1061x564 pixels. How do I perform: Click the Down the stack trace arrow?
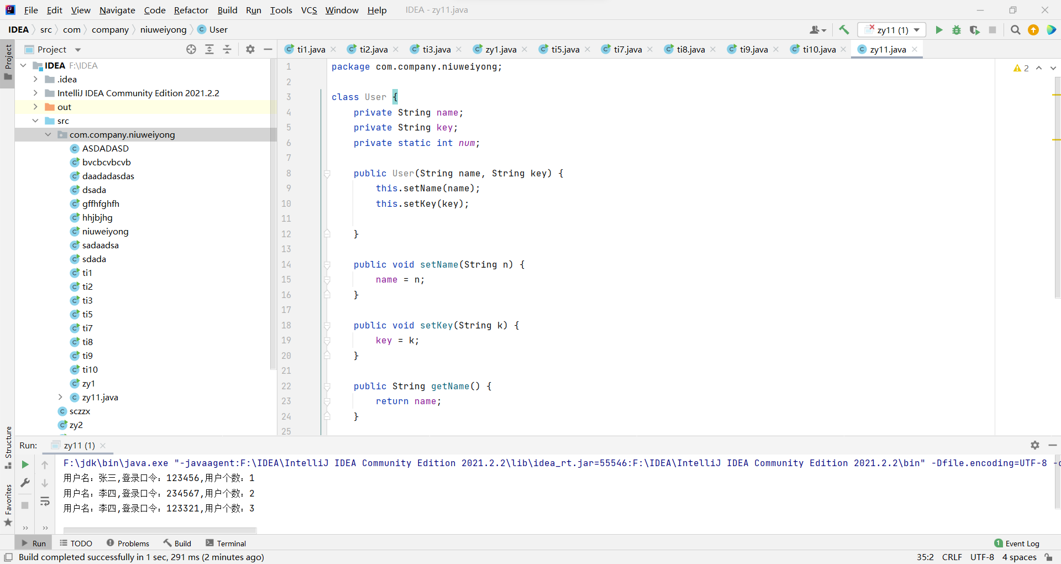click(45, 483)
